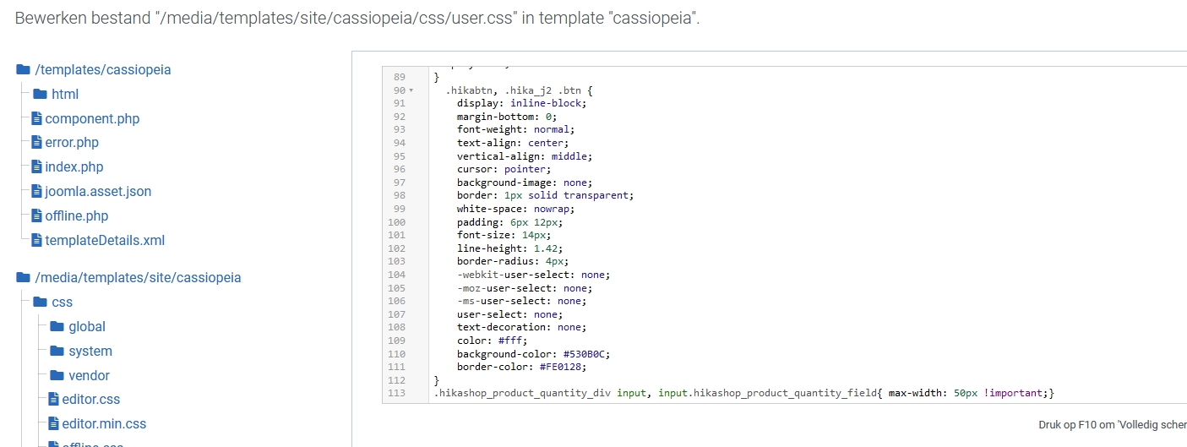Click the html folder icon
The width and height of the screenshot is (1187, 447).
pyautogui.click(x=40, y=94)
